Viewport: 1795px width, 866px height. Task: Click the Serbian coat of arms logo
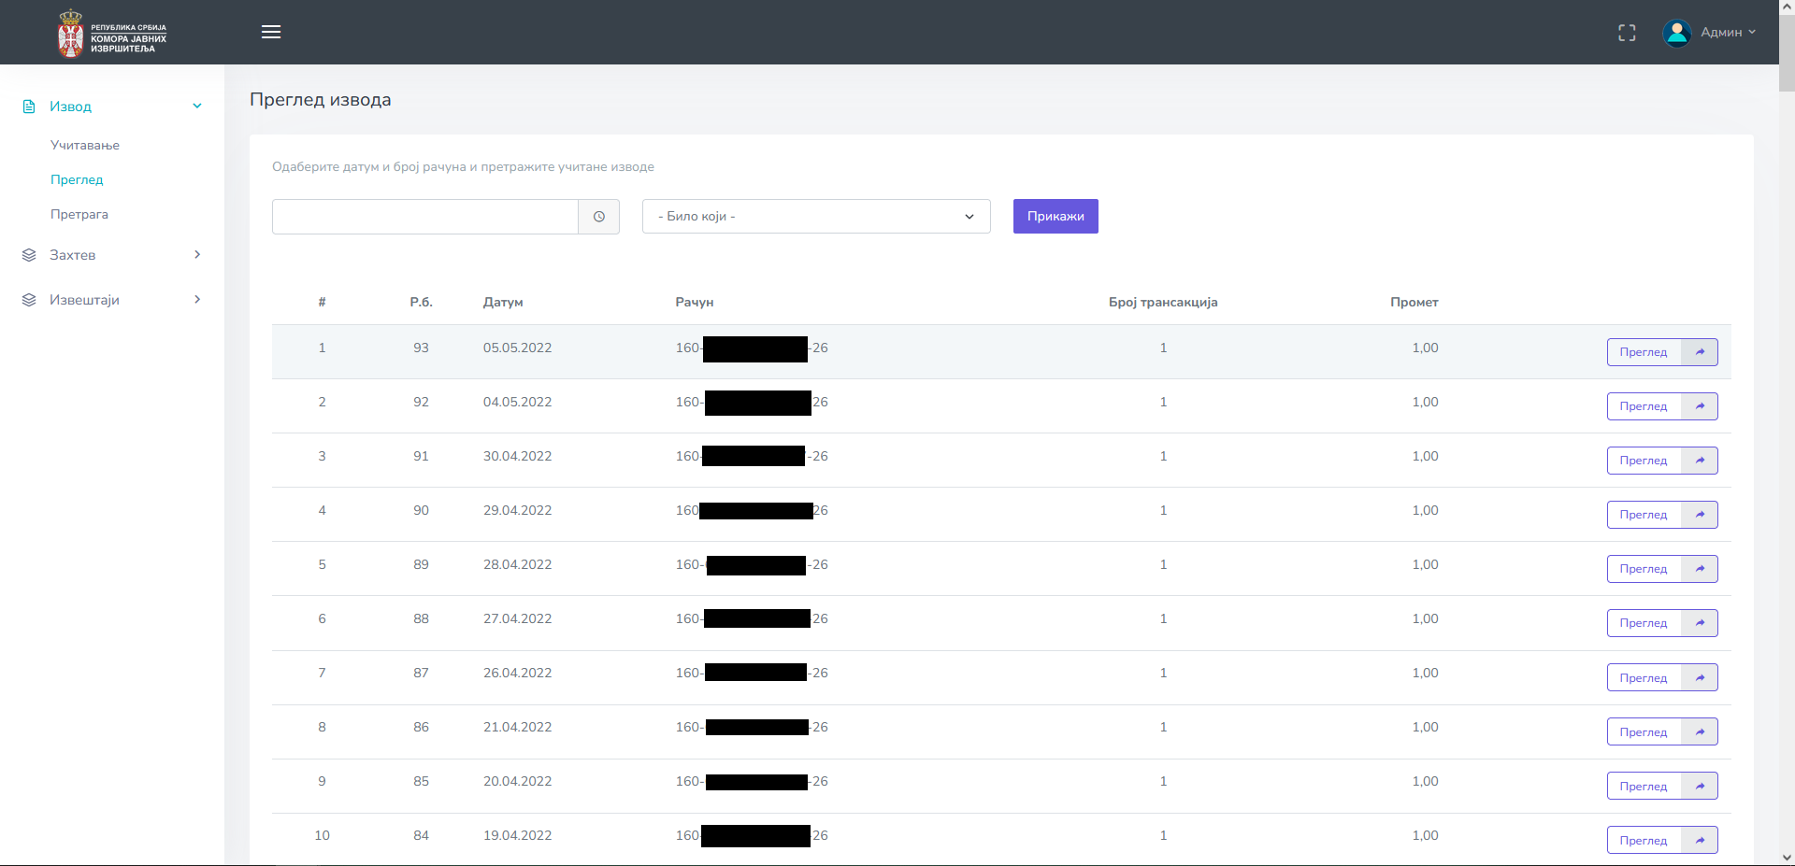[x=70, y=34]
